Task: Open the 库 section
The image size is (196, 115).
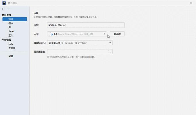Action: [9, 27]
